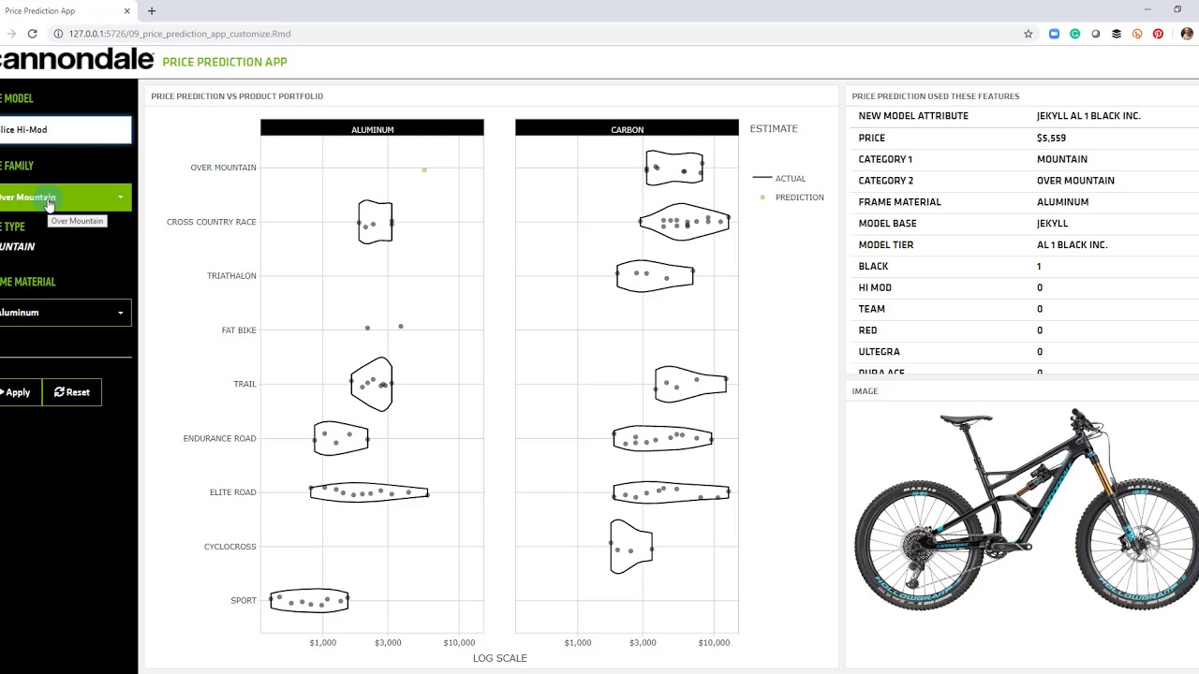Image resolution: width=1199 pixels, height=674 pixels.
Task: Click the $5,559 price value
Action: click(x=1051, y=138)
